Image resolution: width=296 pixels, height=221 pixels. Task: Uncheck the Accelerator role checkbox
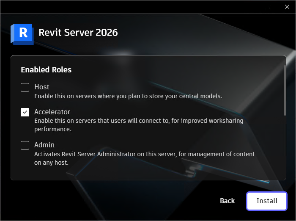(25, 112)
